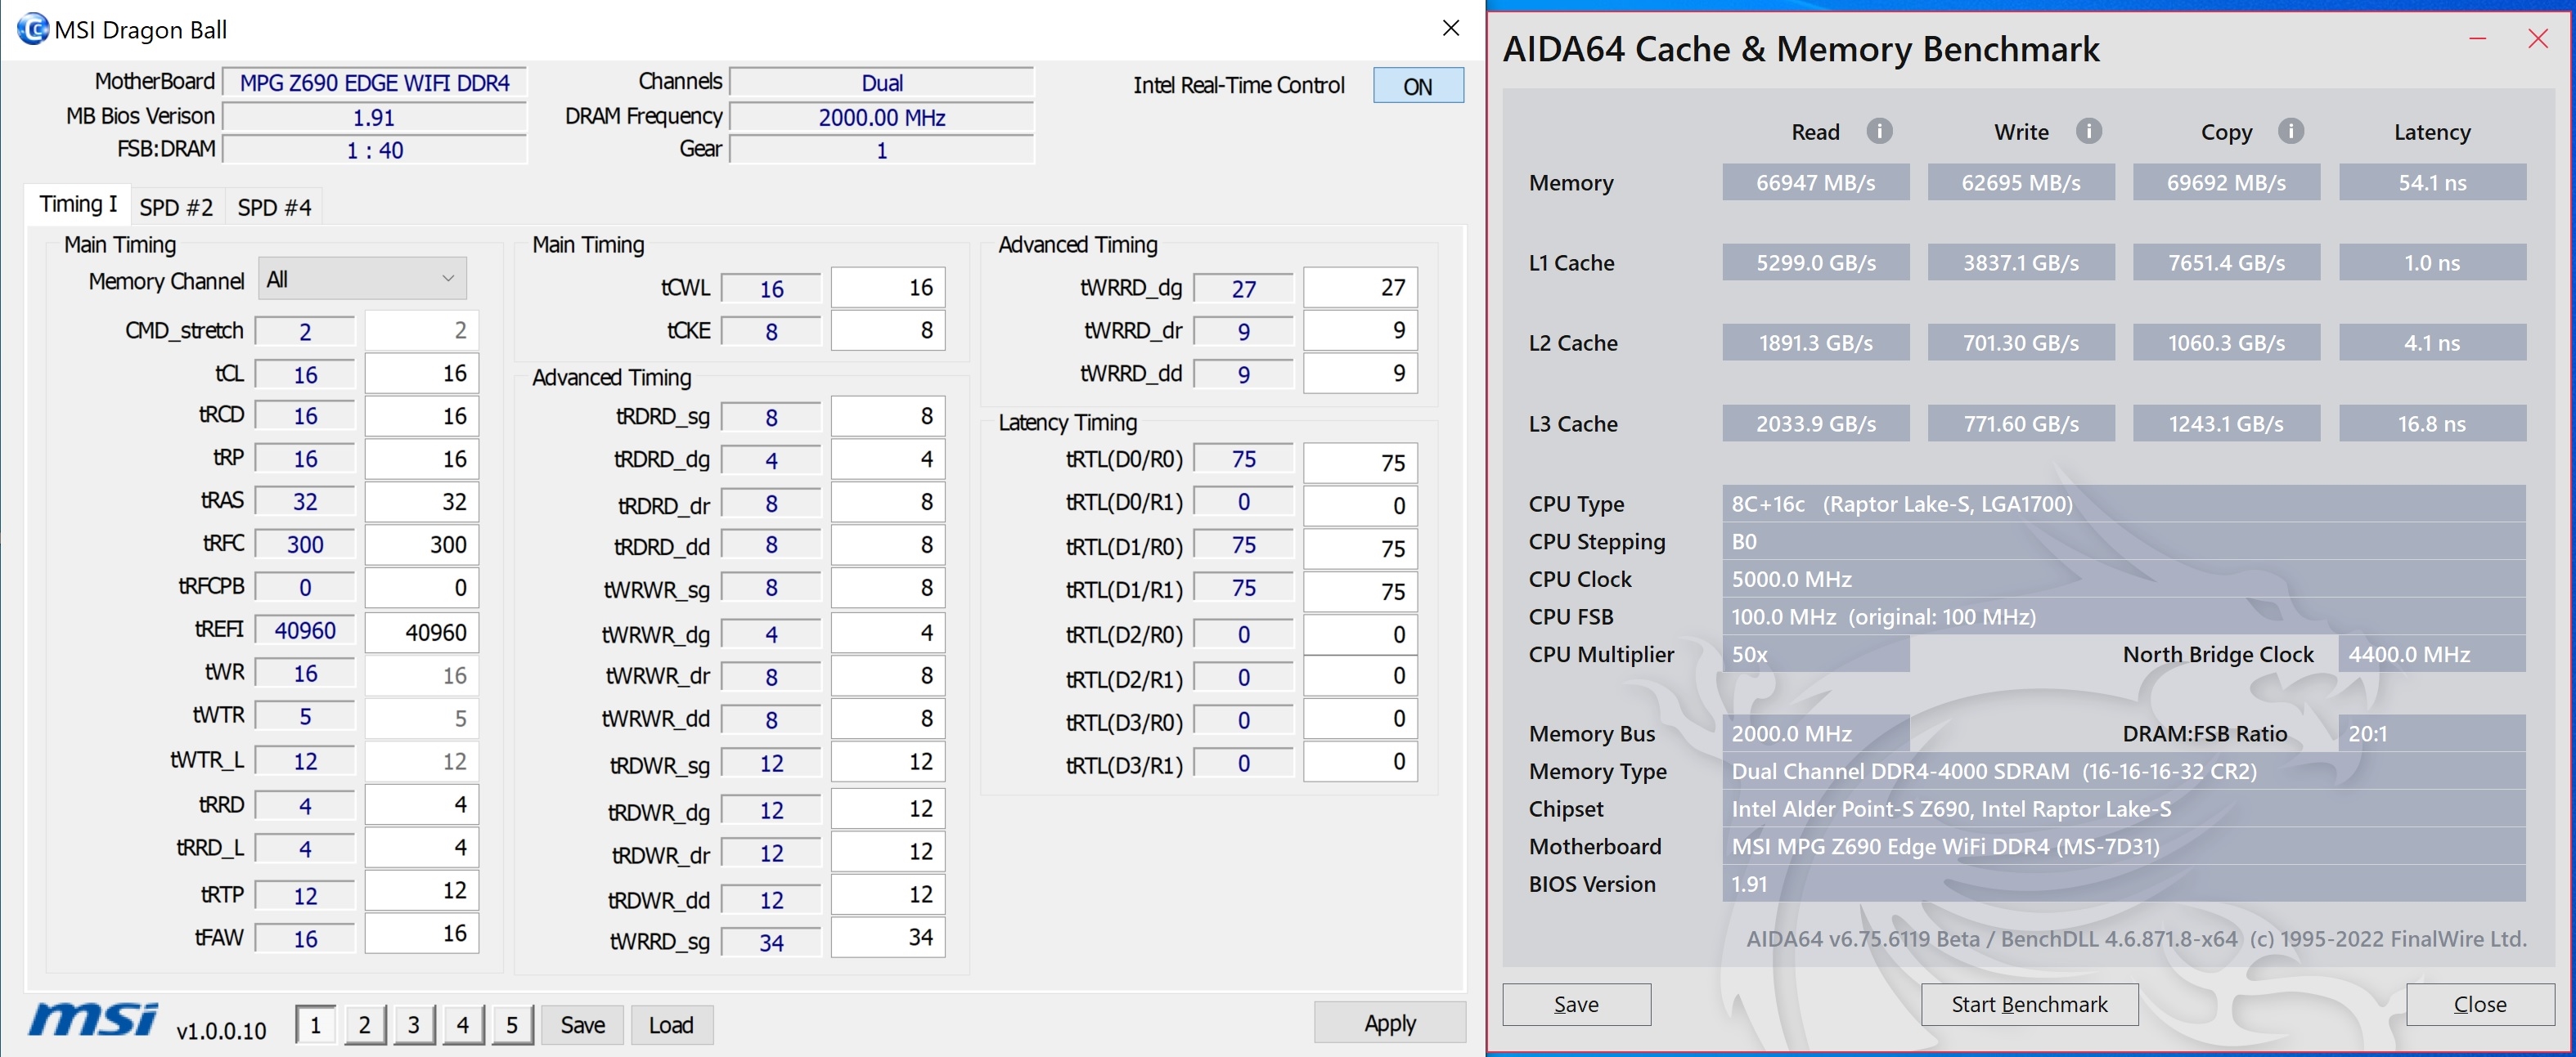2576x1057 pixels.
Task: Click the tREFI editable value field
Action: pyautogui.click(x=421, y=631)
